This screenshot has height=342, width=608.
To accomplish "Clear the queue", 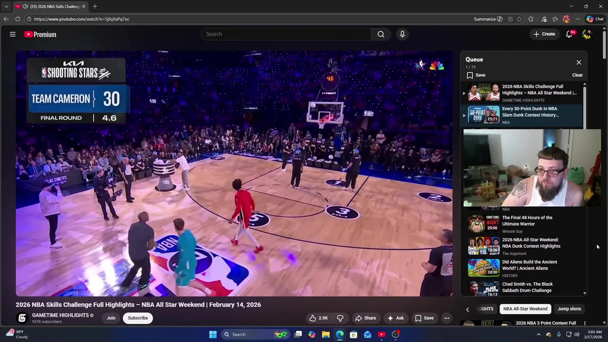I will click(x=577, y=75).
